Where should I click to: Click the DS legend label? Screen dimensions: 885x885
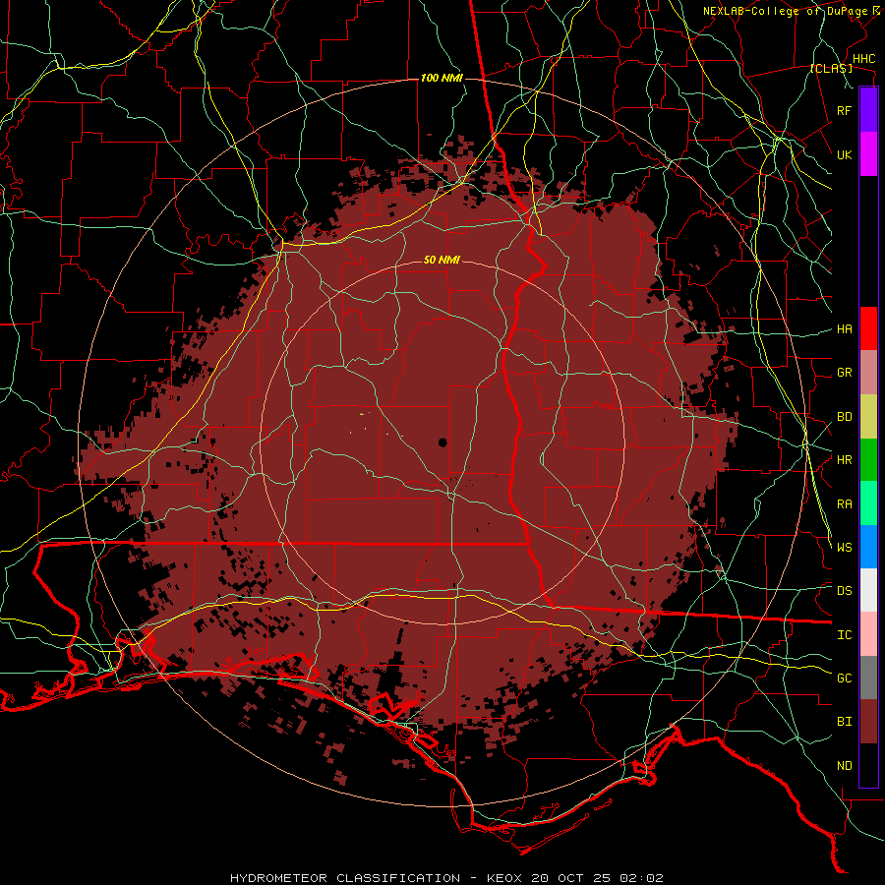pos(844,591)
